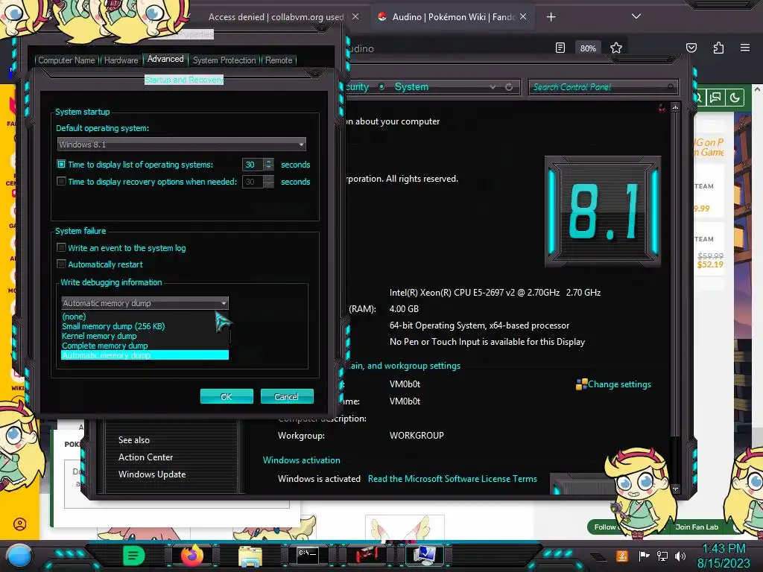Viewport: 763px width, 572px height.
Task: Click the green chat app taskbar icon
Action: (x=134, y=556)
